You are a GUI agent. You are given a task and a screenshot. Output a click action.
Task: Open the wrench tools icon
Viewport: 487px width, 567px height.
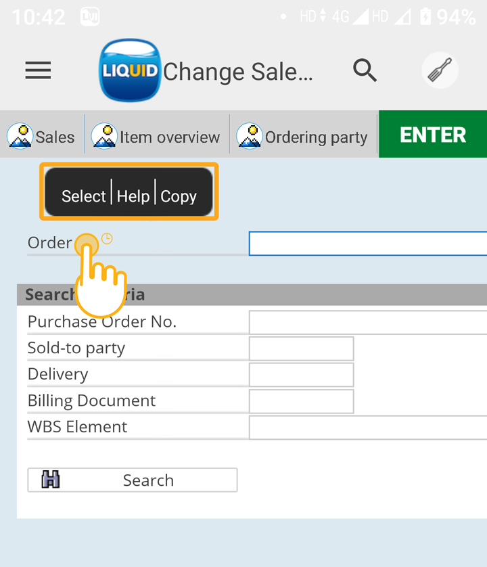pos(440,70)
